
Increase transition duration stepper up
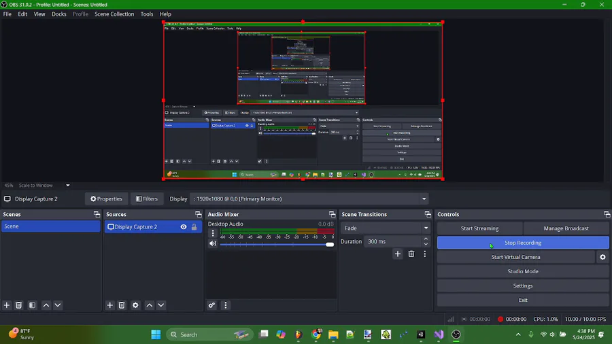[426, 239]
